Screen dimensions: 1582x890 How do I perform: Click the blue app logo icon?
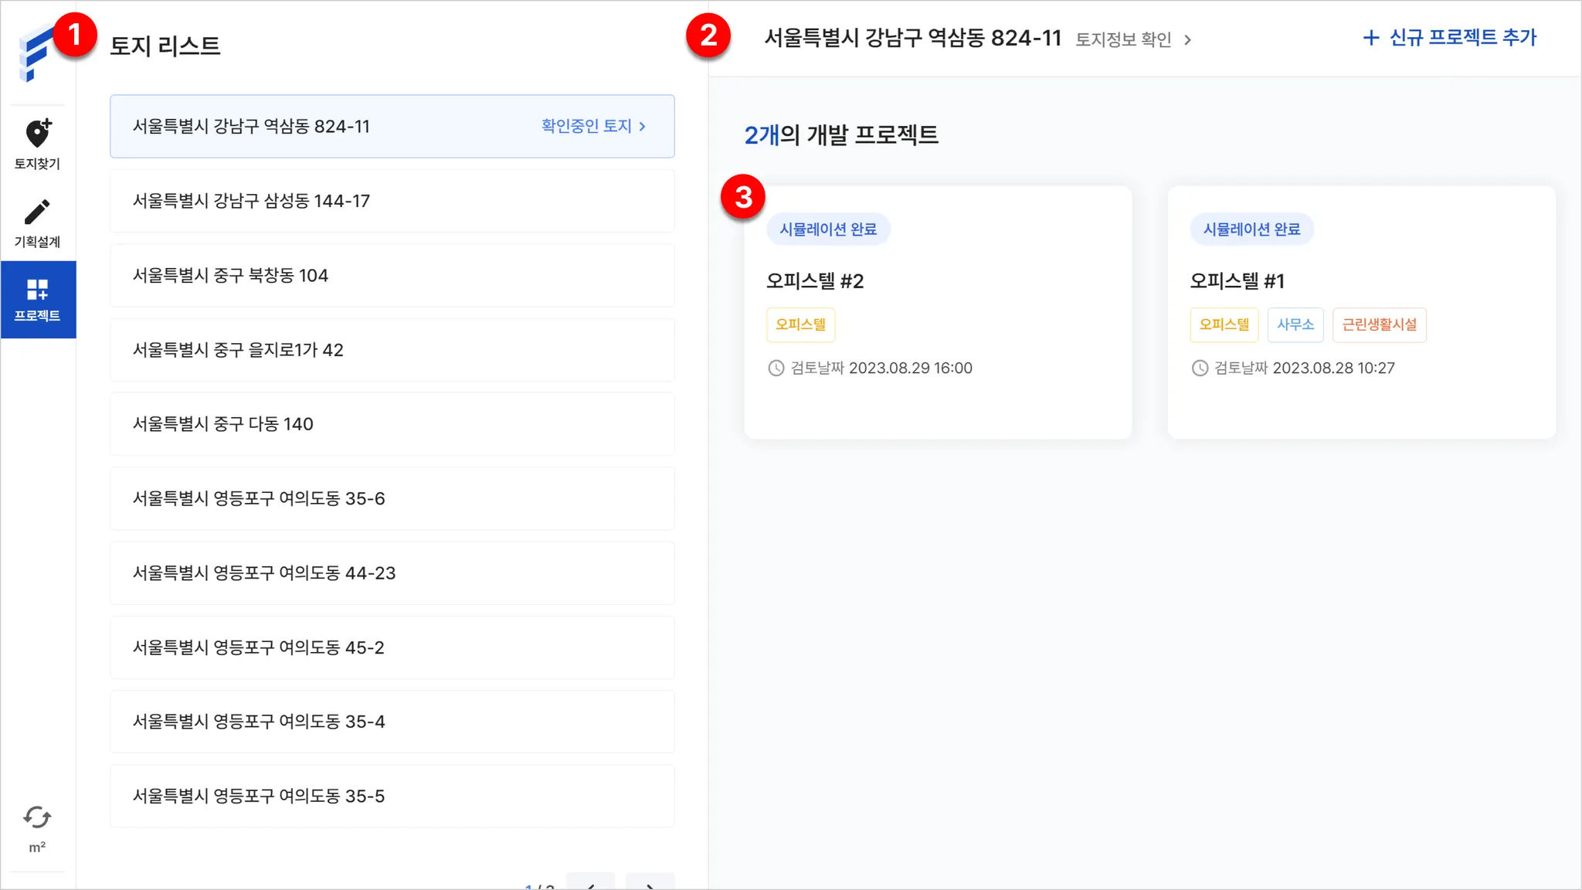pos(36,54)
